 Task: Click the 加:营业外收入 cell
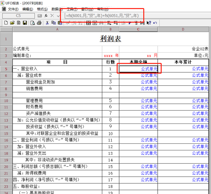[57, 147]
